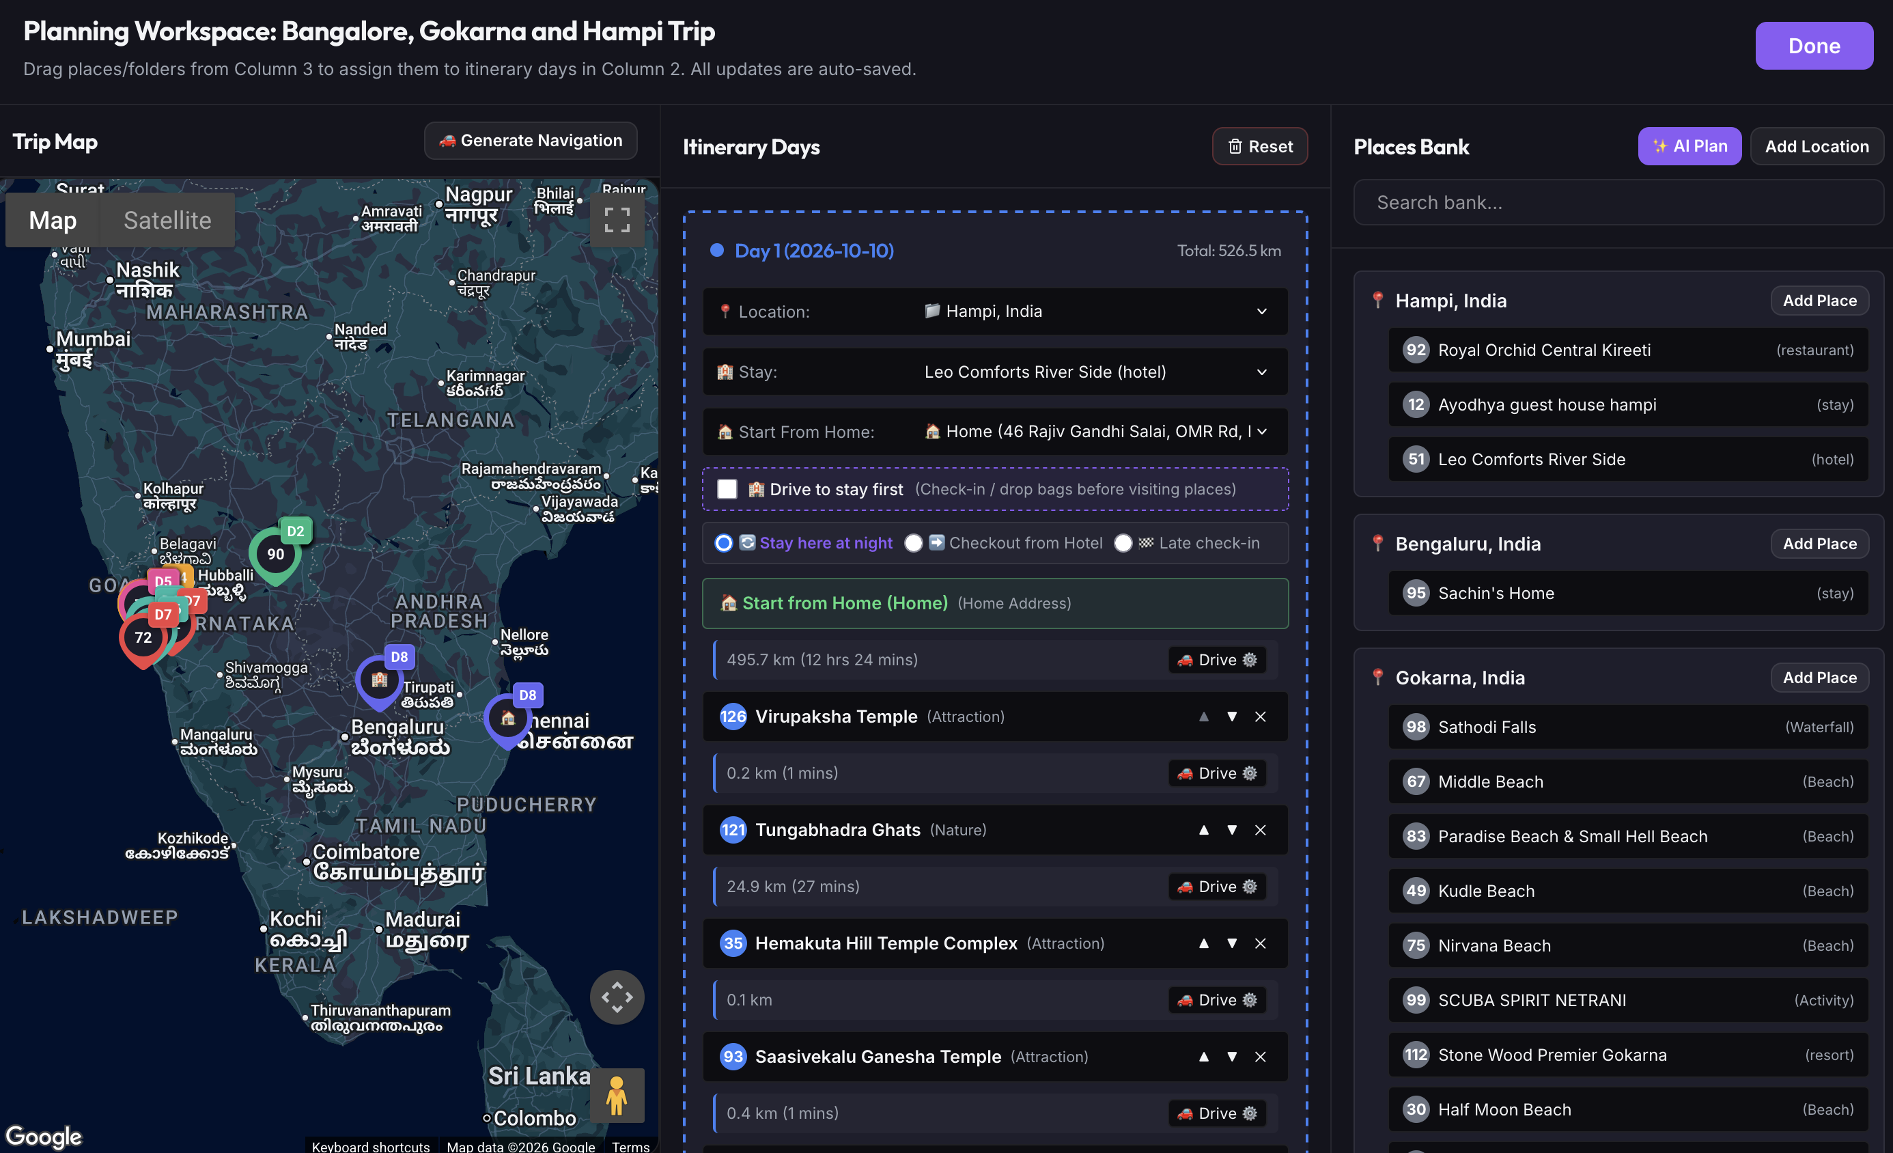Select the map marker numbered 90
The image size is (1893, 1153).
(x=275, y=555)
